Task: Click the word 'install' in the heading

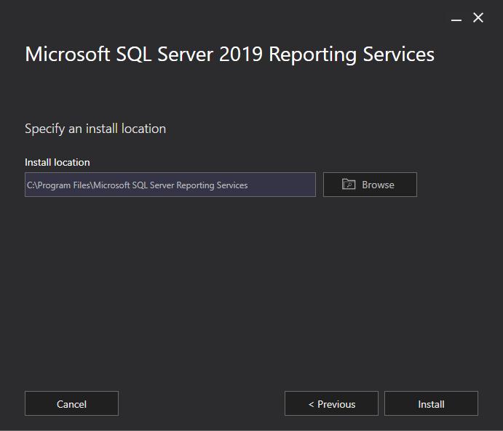Action: pyautogui.click(x=102, y=129)
